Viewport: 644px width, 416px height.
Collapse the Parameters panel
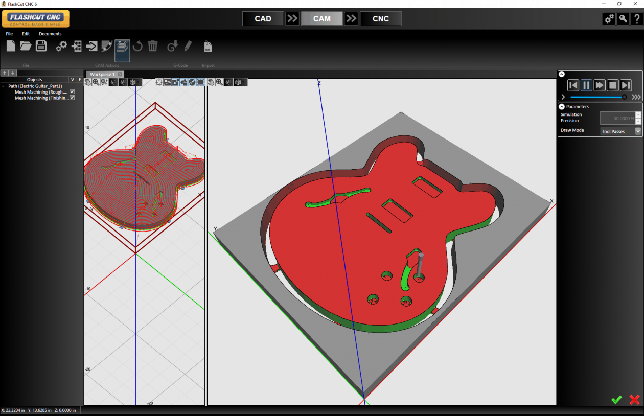coord(561,106)
